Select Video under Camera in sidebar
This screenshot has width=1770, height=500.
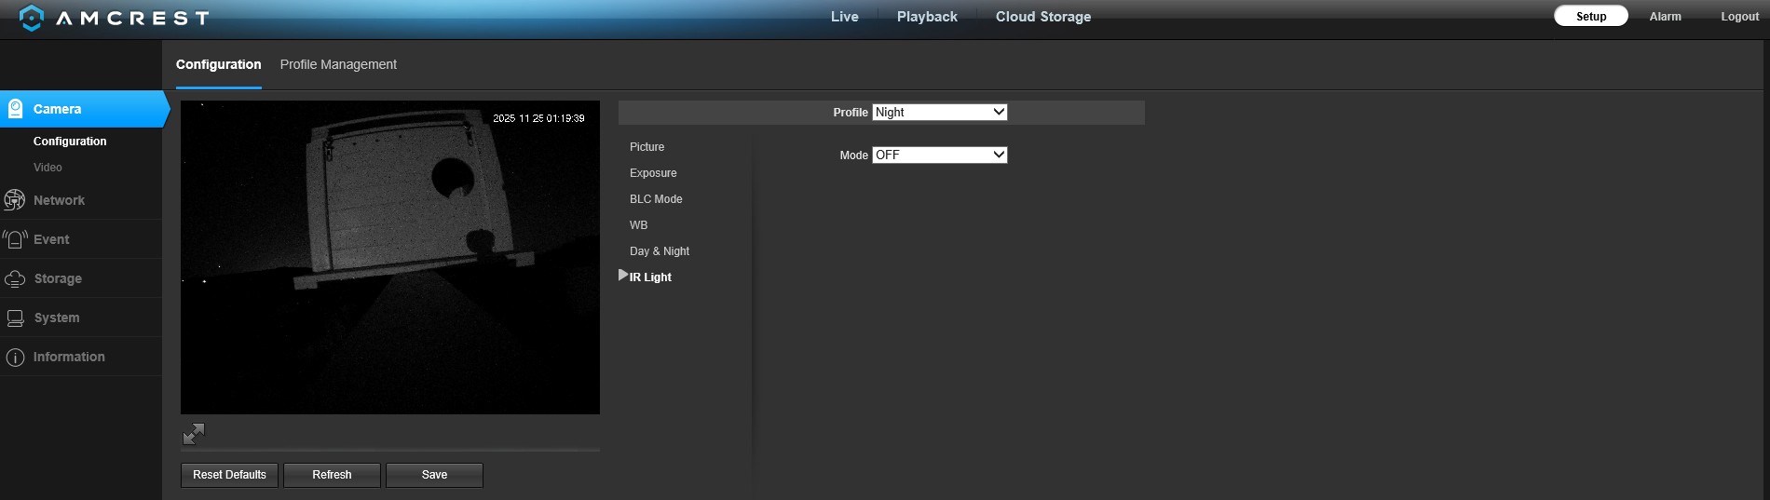point(48,168)
